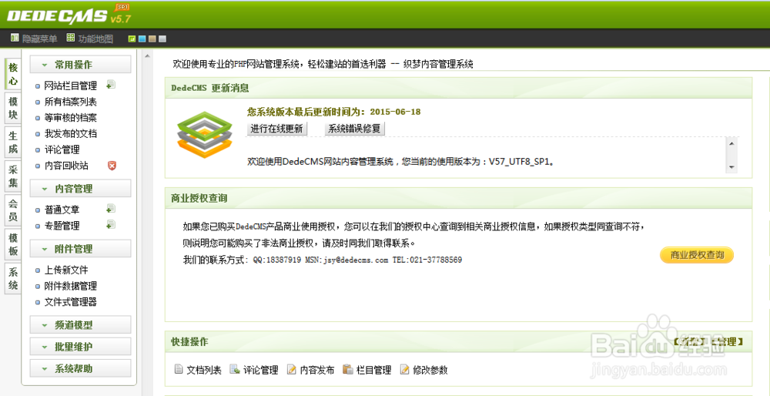Click add icon beside 专题管理

tap(111, 224)
